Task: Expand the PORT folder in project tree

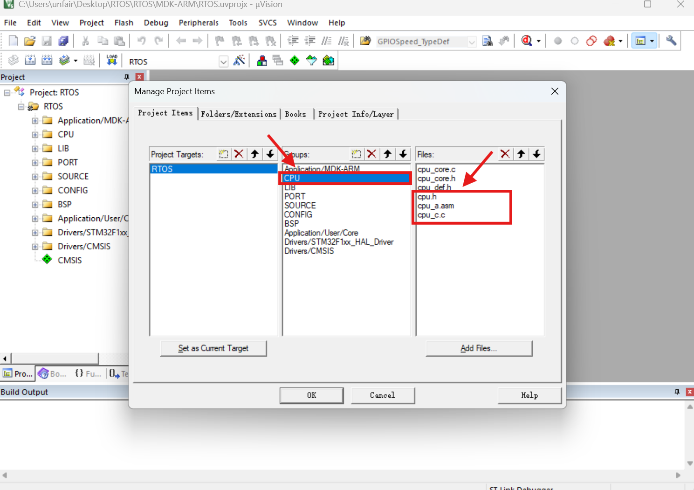Action: click(35, 162)
